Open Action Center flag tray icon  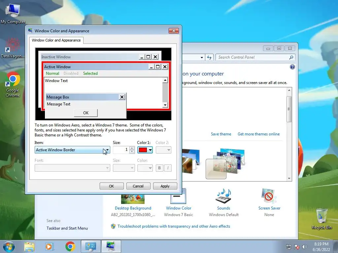297,247
